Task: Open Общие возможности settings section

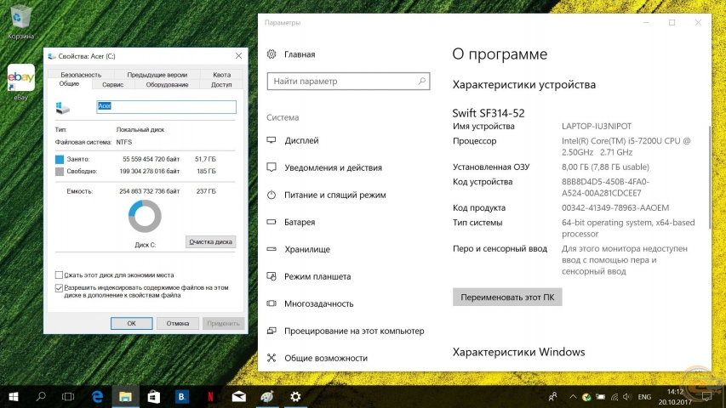Action: click(x=325, y=358)
